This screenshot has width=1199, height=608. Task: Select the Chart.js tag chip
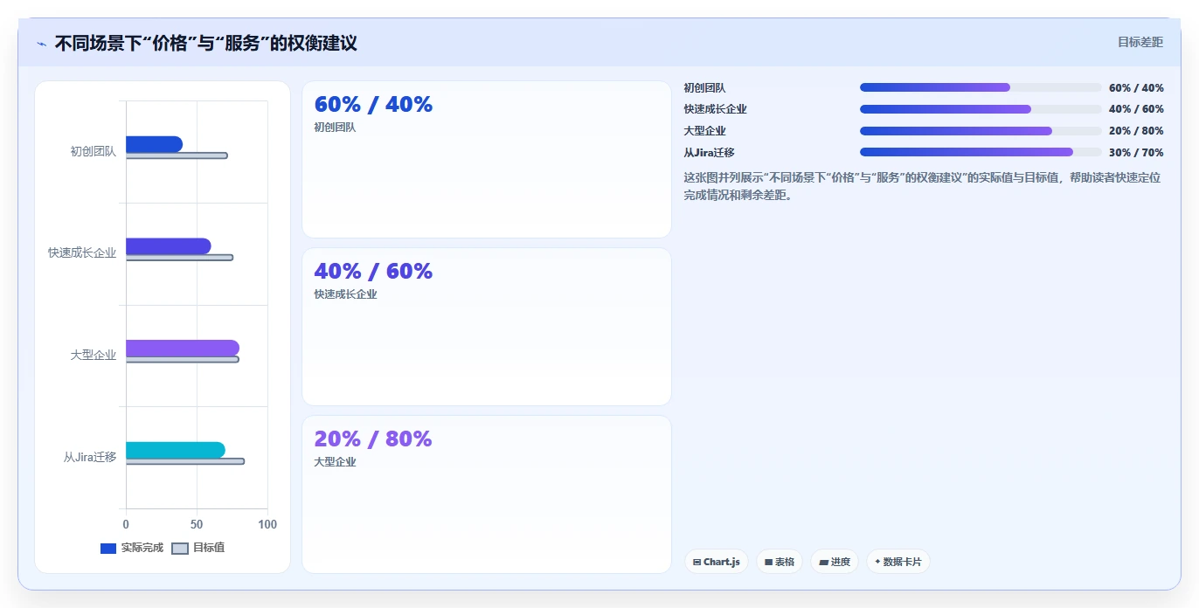(x=717, y=562)
